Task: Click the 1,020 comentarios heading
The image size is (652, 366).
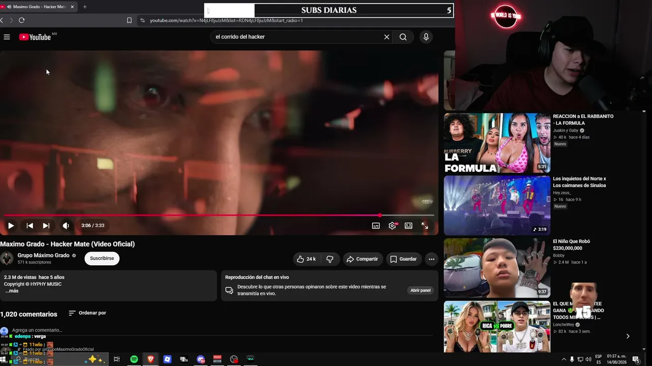Action: coord(29,314)
